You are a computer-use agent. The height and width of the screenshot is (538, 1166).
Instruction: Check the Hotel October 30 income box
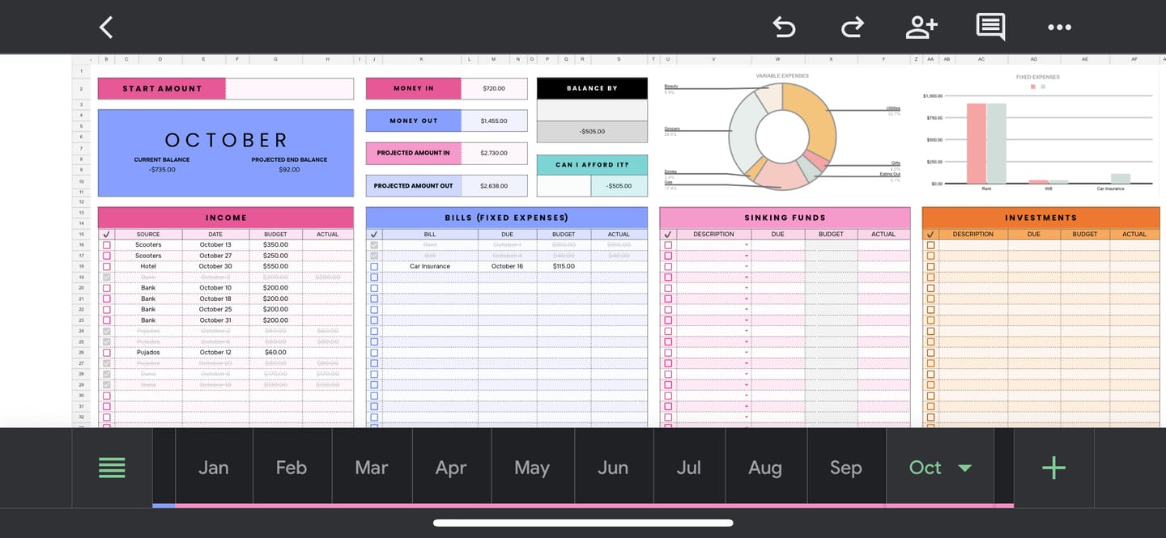106,266
